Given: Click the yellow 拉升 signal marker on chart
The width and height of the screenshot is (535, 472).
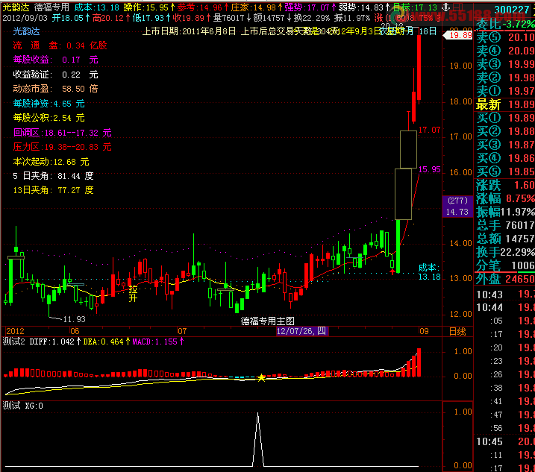Looking at the screenshot, I should [x=133, y=294].
